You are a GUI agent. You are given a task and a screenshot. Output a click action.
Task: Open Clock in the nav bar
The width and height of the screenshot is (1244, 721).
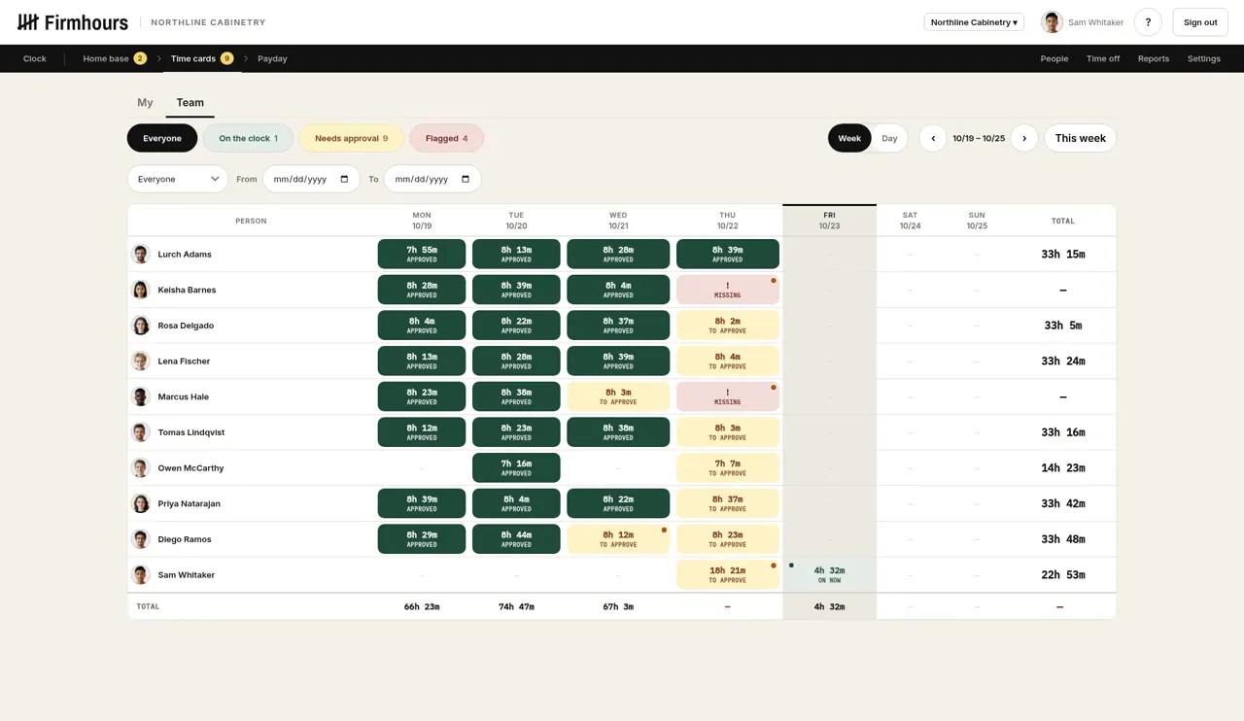click(x=35, y=58)
